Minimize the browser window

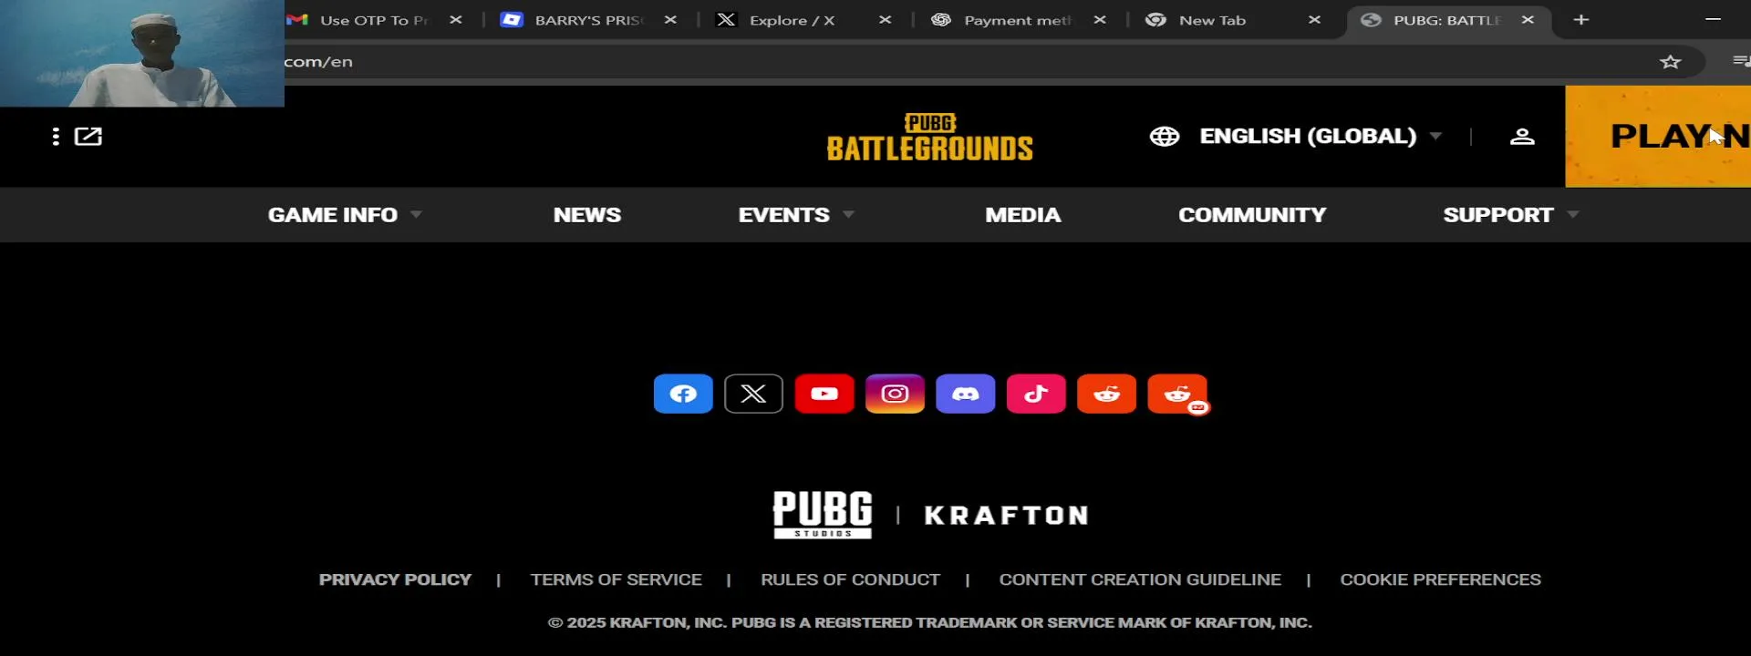pos(1714,19)
